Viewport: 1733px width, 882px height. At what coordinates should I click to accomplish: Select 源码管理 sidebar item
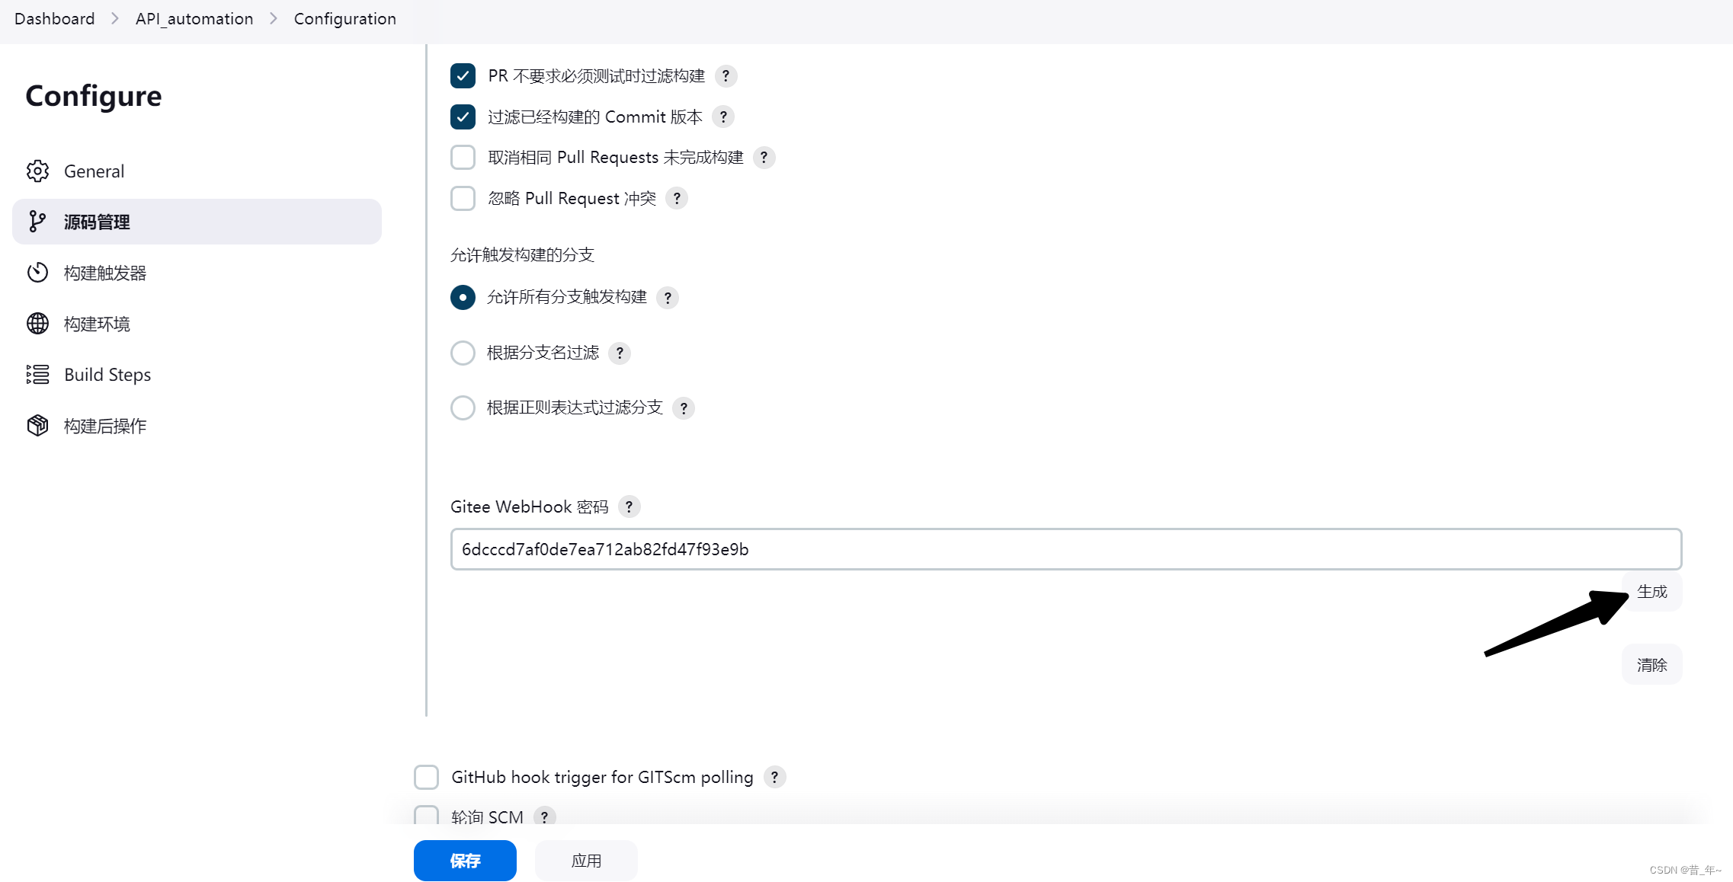pyautogui.click(x=197, y=222)
